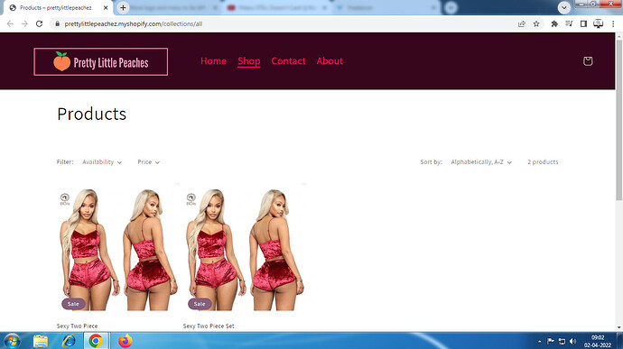
Task: Open the Chrome extensions puzzle icon
Action: [x=554, y=23]
